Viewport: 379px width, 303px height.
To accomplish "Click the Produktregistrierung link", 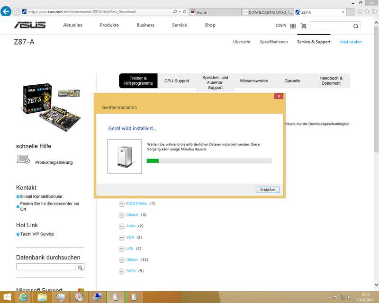I will coord(54,162).
